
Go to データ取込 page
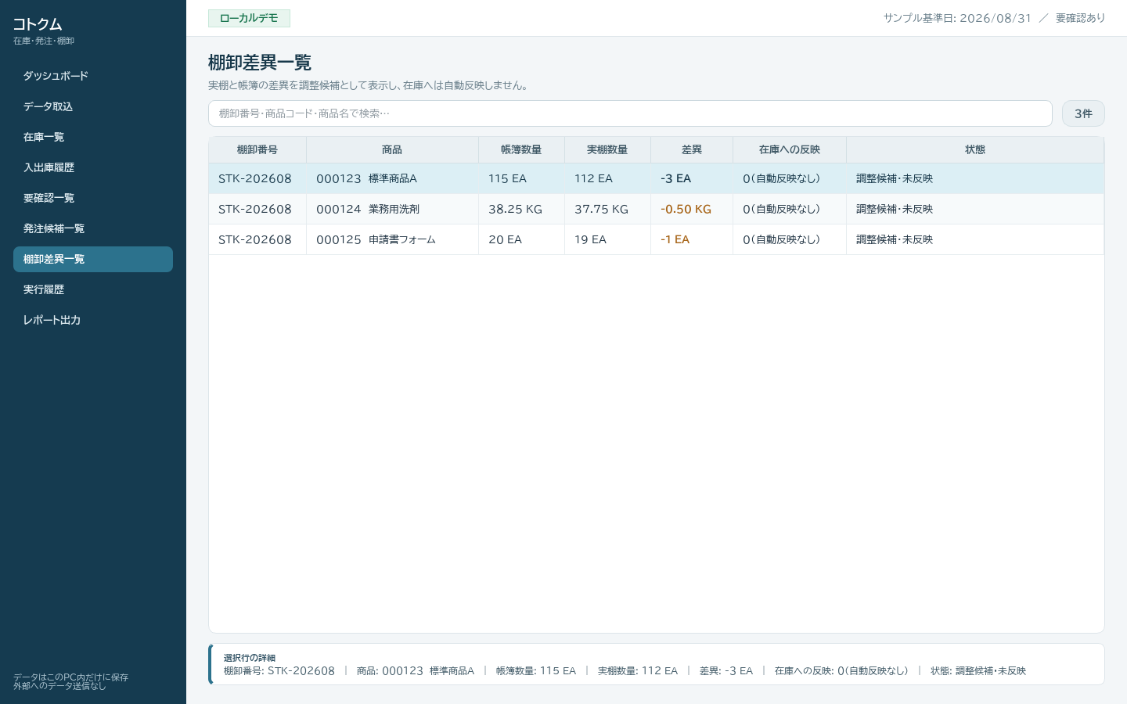[93, 106]
